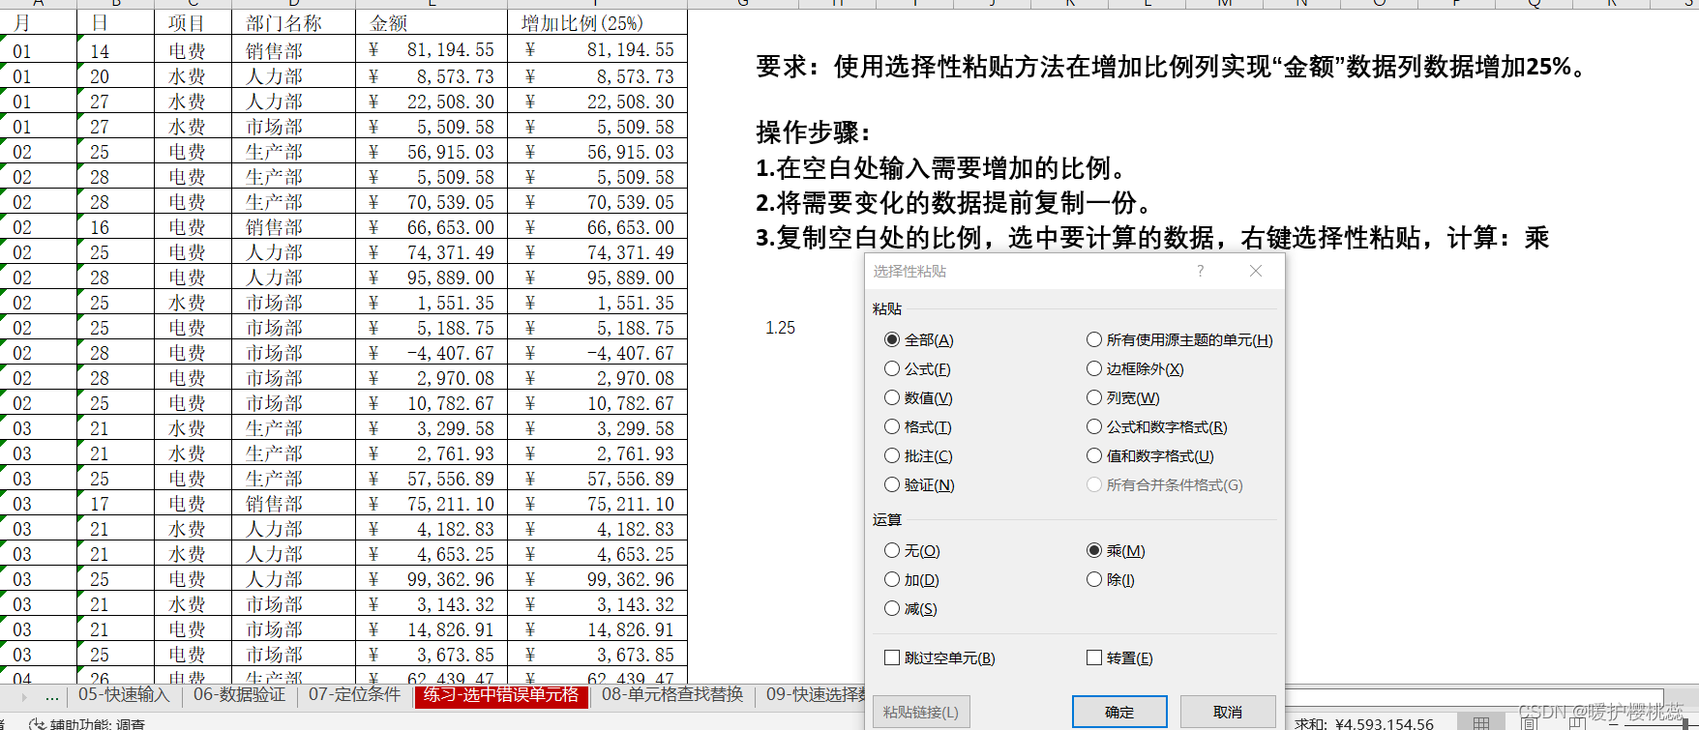Click the 增加比例 cell with 66,653.00

click(x=597, y=226)
